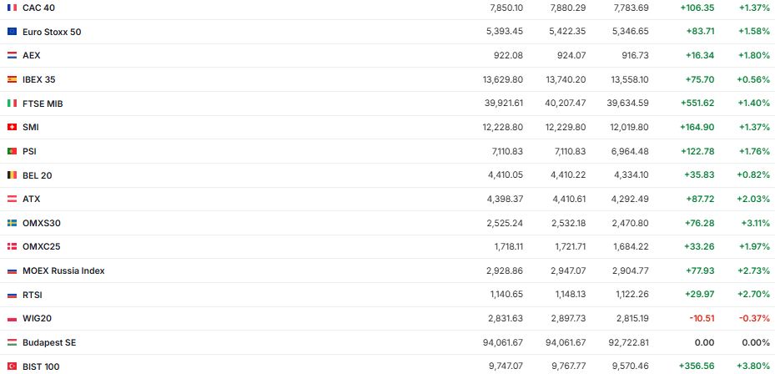Open the Budapest SE index page
Image resolution: width=775 pixels, height=374 pixels.
[49, 342]
